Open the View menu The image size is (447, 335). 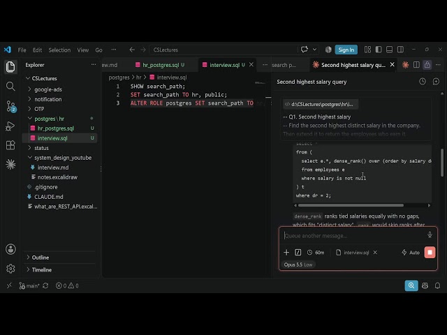[x=82, y=50]
